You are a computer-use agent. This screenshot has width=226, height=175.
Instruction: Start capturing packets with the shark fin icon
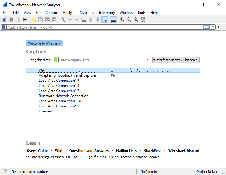4,20
